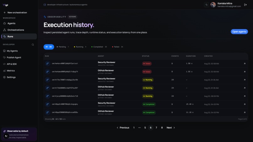
Task: Open the failed Security Reviewer run via its arrow icon
Action: point(245,64)
